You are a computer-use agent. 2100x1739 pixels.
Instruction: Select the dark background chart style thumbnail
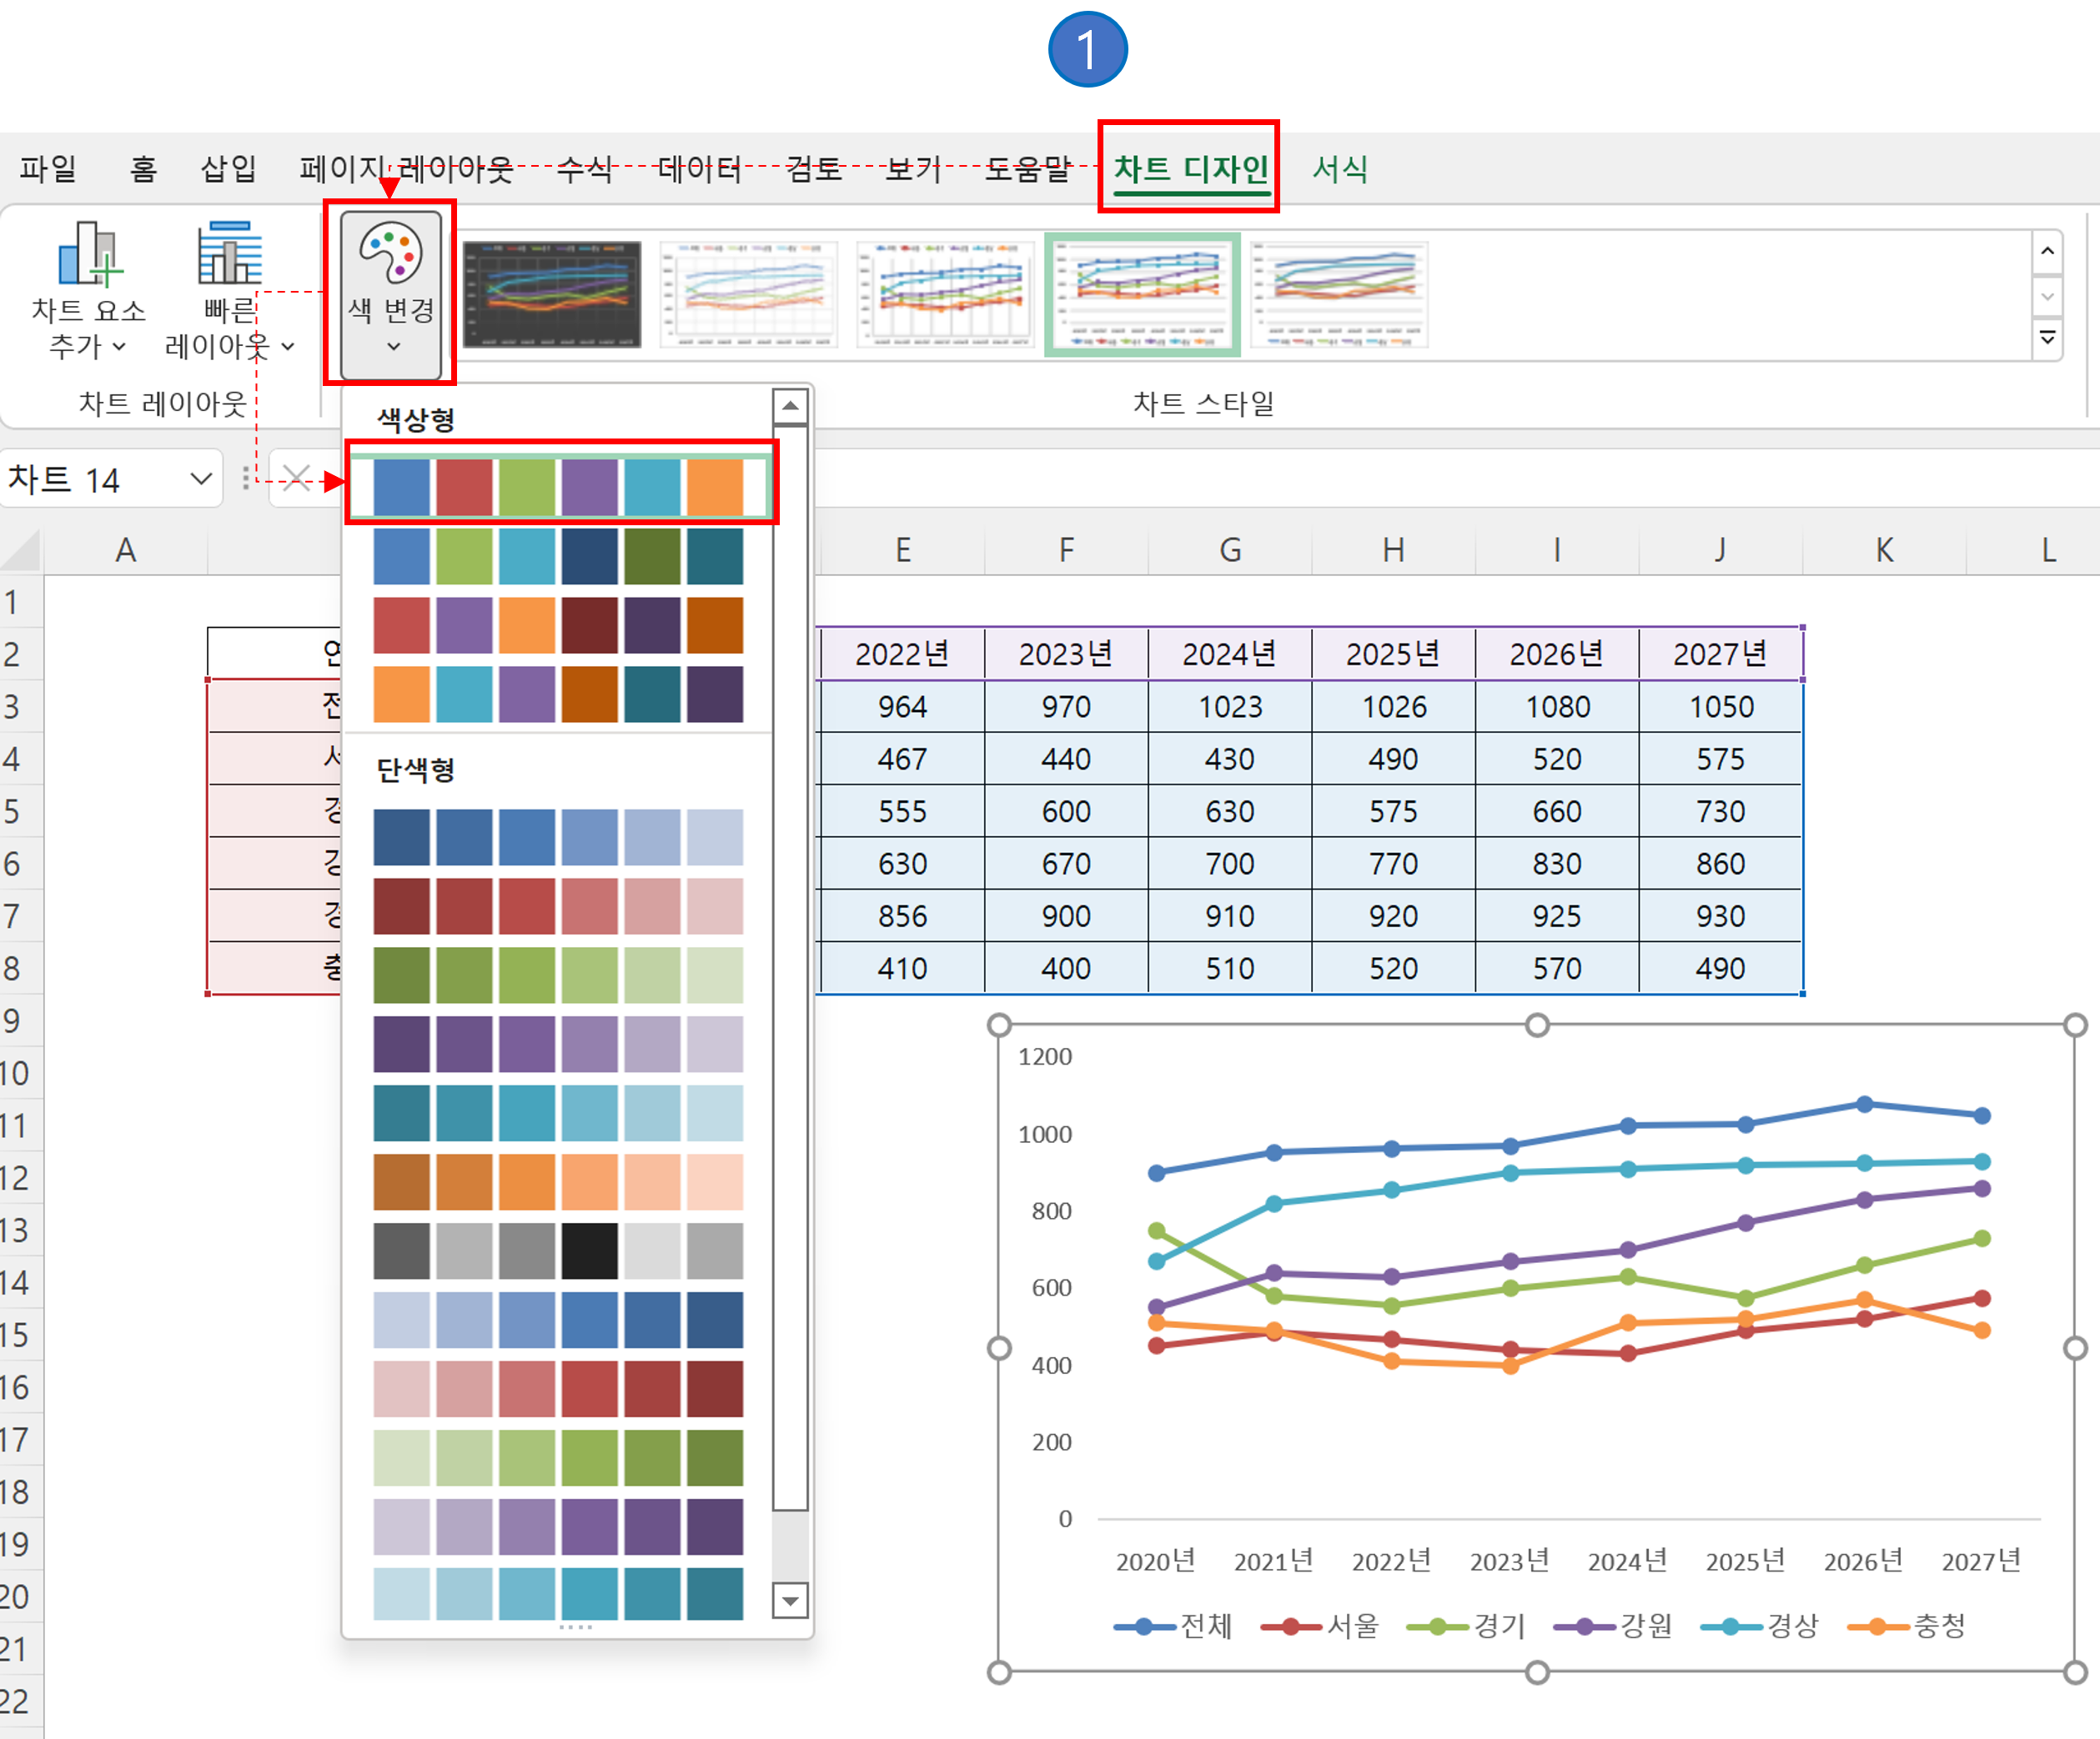pyautogui.click(x=551, y=293)
